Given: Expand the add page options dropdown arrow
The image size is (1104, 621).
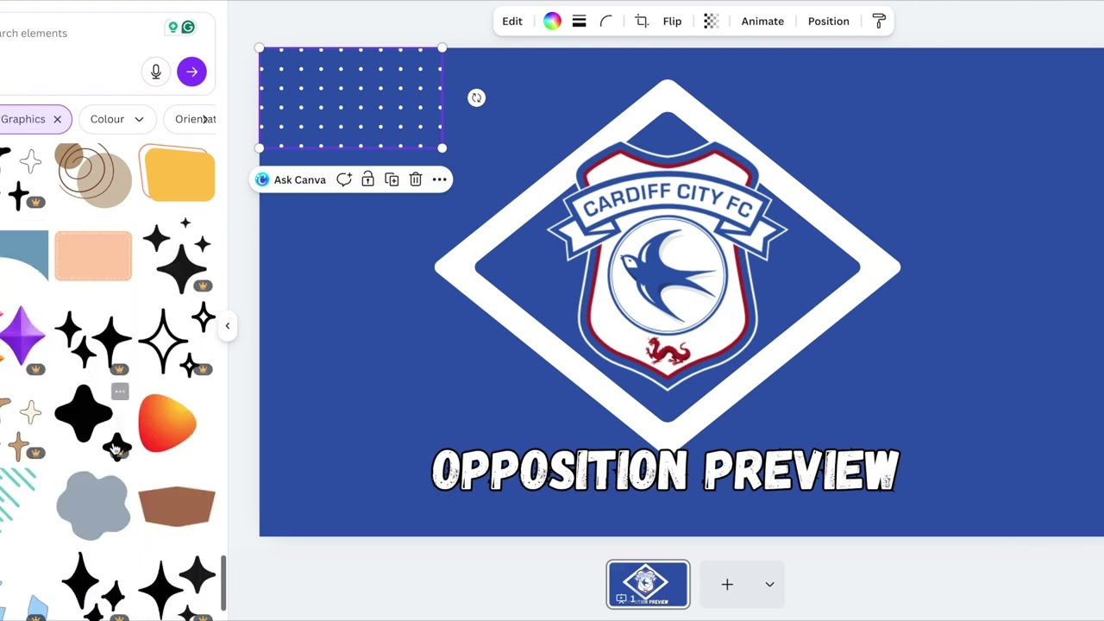Looking at the screenshot, I should pos(769,585).
